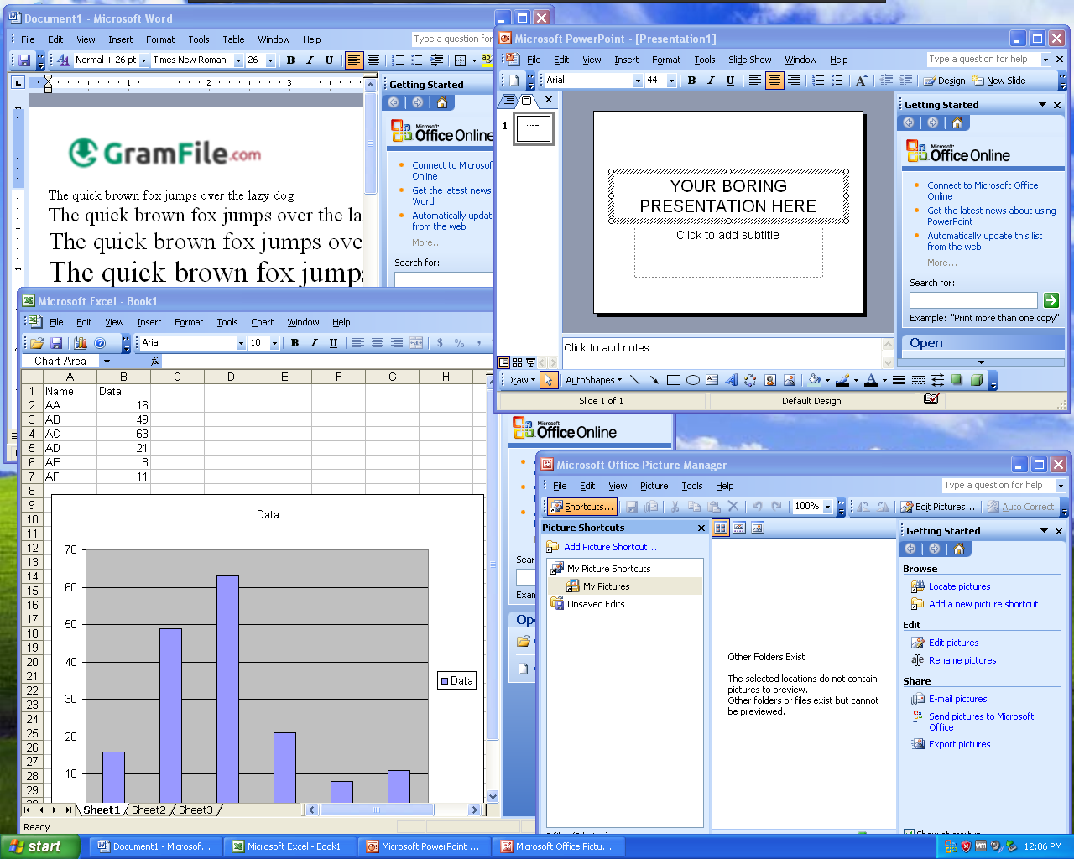Open the Times New Roman font dropdown

click(x=238, y=60)
